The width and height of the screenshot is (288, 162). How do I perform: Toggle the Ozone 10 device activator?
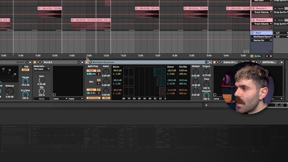coord(214,62)
